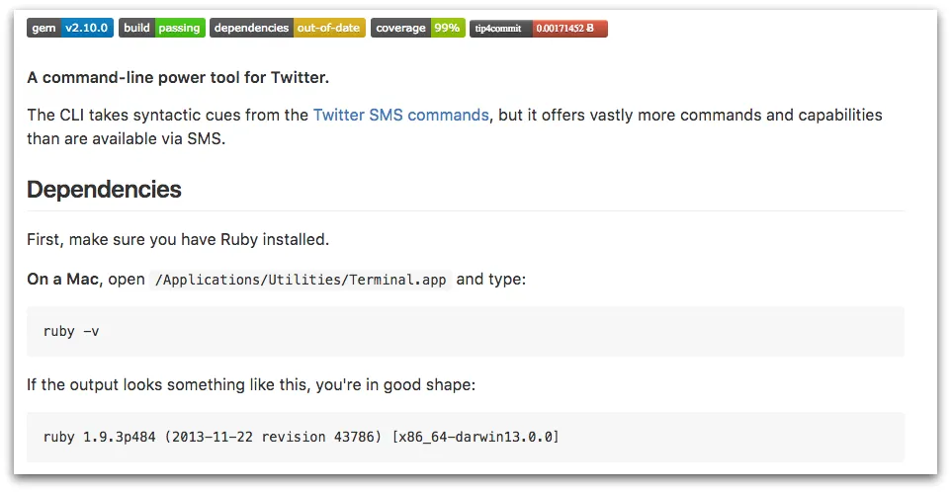
Task: Click the Dependencies section heading
Action: click(104, 190)
